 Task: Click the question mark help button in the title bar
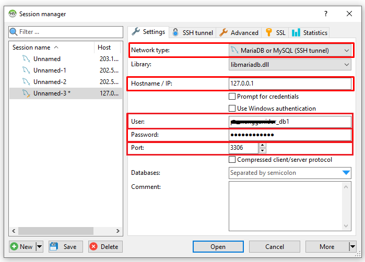(x=326, y=14)
